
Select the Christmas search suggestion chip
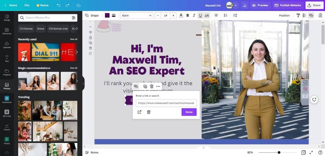click(x=26, y=29)
